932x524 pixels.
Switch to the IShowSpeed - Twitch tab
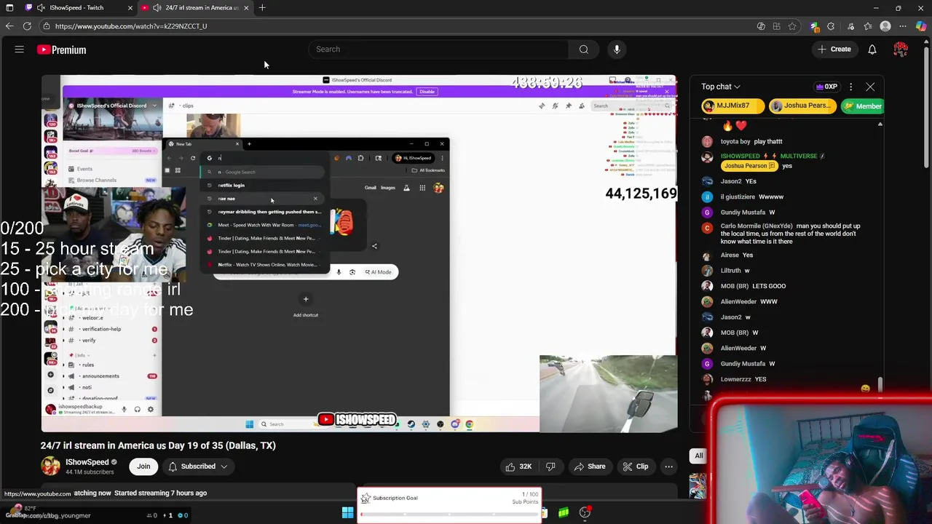coord(76,7)
